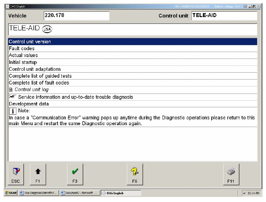This screenshot has width=266, height=202.
Task: Switch to Star Diagnosis Retrofit taskbar window
Action: point(38,193)
